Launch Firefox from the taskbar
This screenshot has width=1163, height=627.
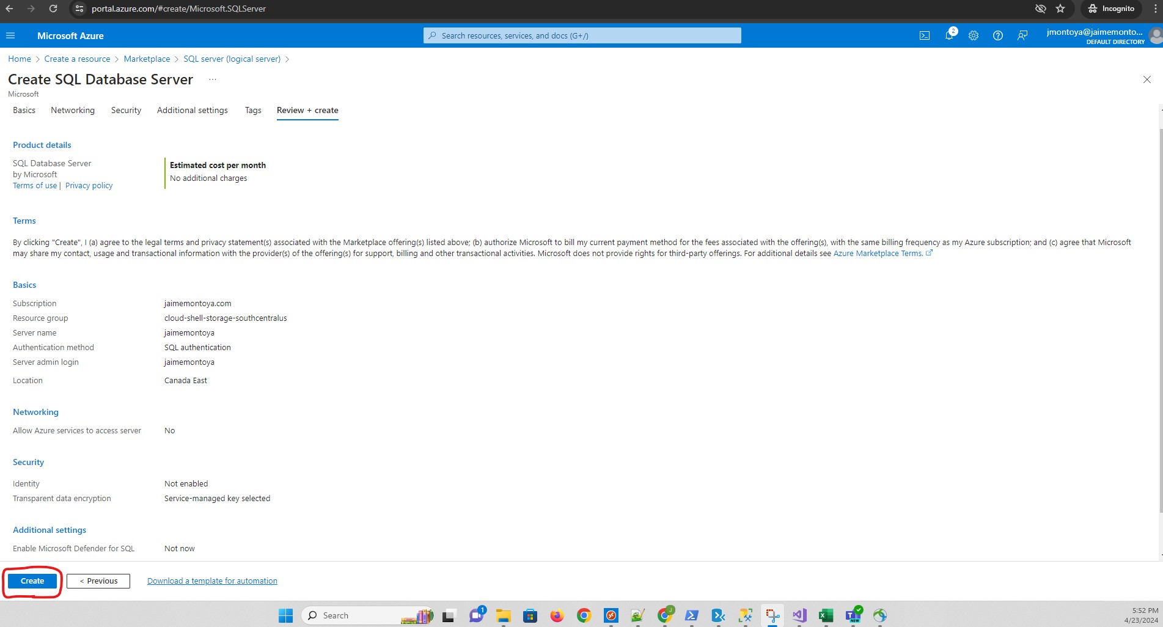pyautogui.click(x=557, y=615)
